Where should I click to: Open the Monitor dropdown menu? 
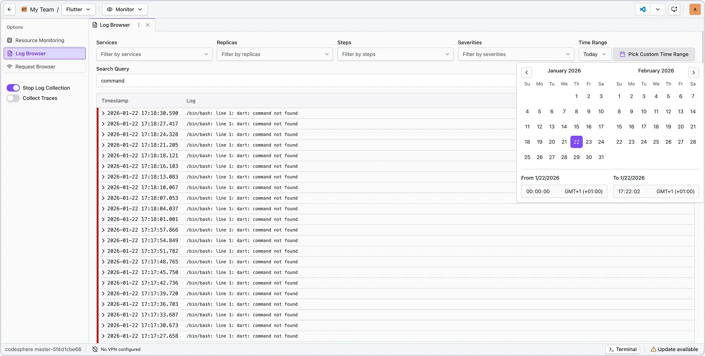(x=125, y=9)
